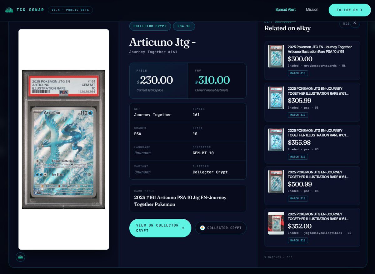This screenshot has width=375, height=274.
Task: Click Match 310 badge on $500.99 listing
Action: [x=298, y=198]
